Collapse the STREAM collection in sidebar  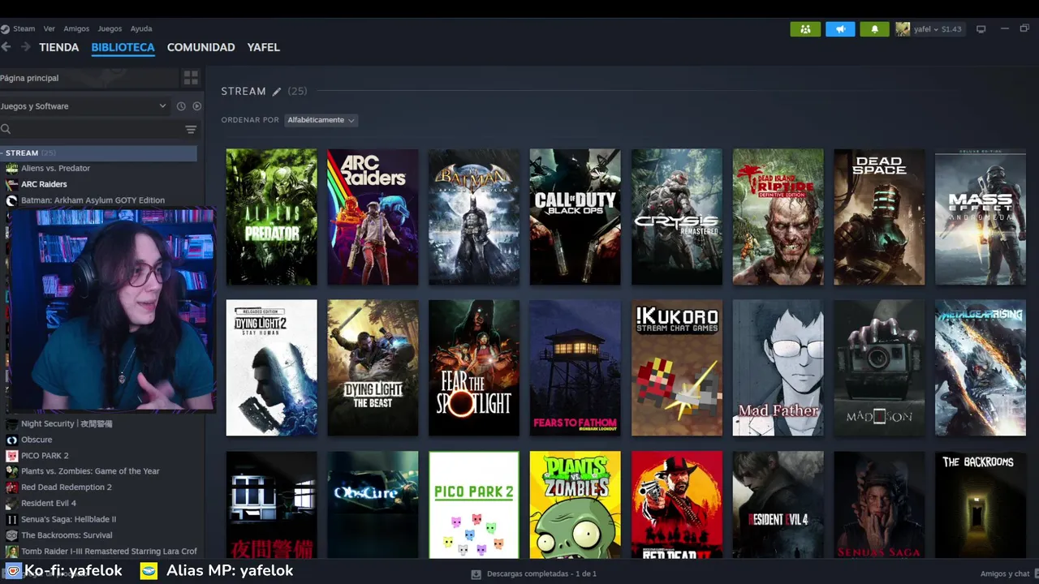[x=2, y=152]
